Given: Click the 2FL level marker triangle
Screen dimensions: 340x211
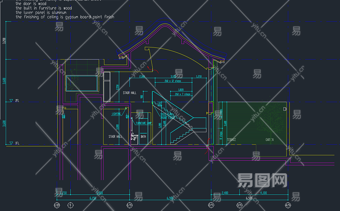Looking at the screenshot, I should click(x=11, y=101).
